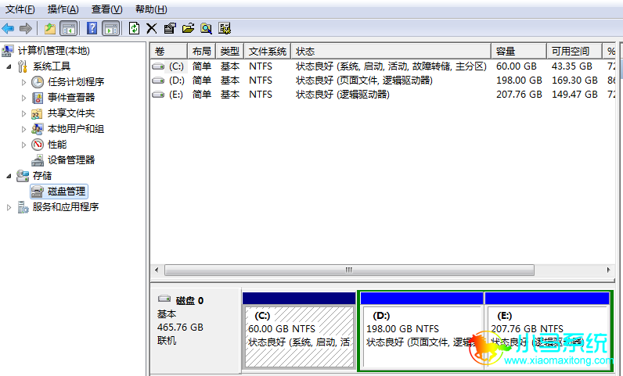Sort by the 可用空间 column header

pos(575,52)
